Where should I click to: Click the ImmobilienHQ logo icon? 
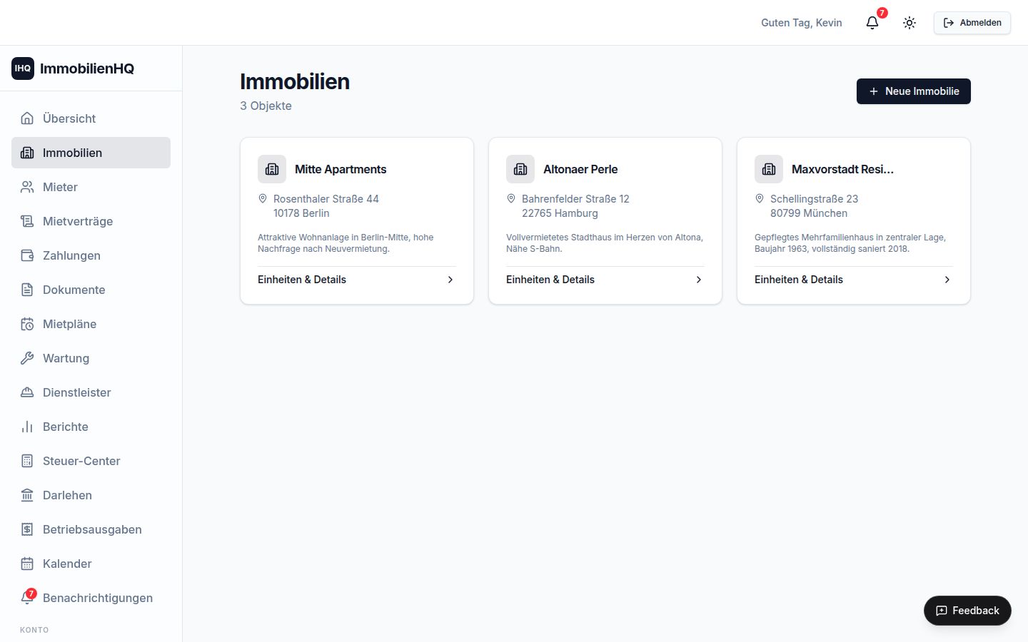[x=23, y=68]
